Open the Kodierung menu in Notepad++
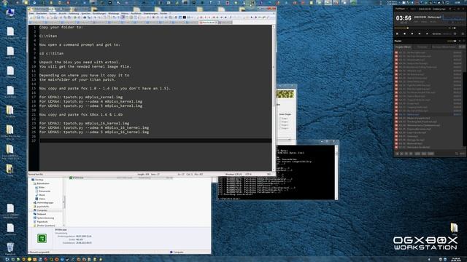Image resolution: width=467 pixels, height=262 pixels. 74,13
